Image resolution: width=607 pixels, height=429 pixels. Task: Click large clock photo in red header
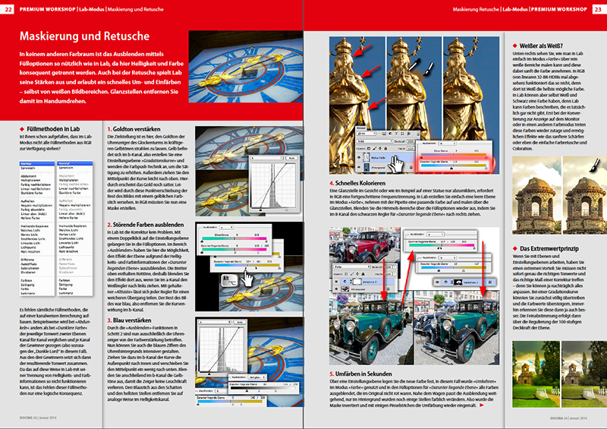[x=246, y=67]
